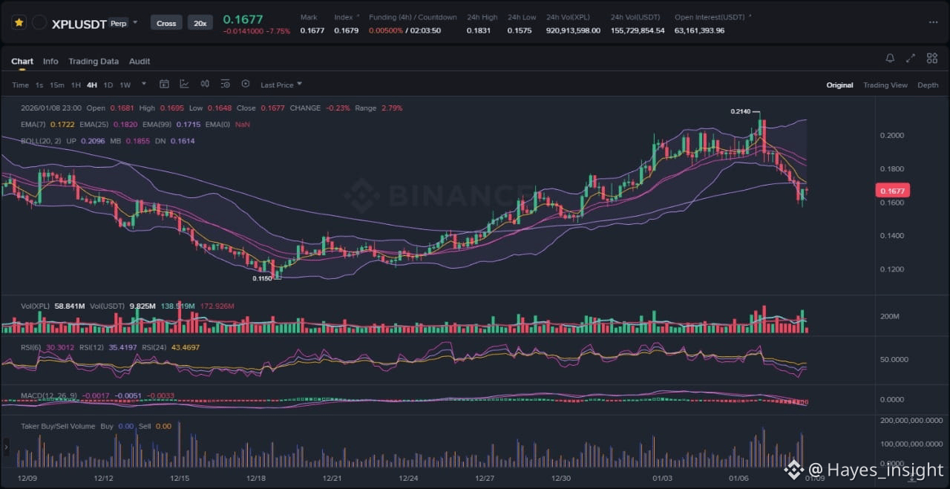Viewport: 950px width, 489px height.
Task: Open the technical indicators icon
Action: (184, 84)
